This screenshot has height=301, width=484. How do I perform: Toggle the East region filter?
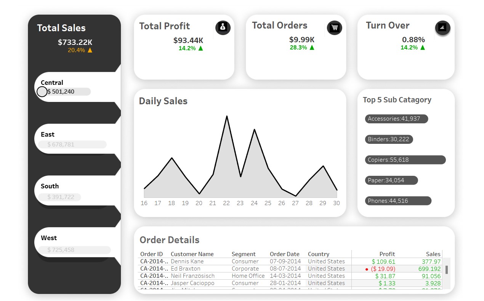coord(72,144)
